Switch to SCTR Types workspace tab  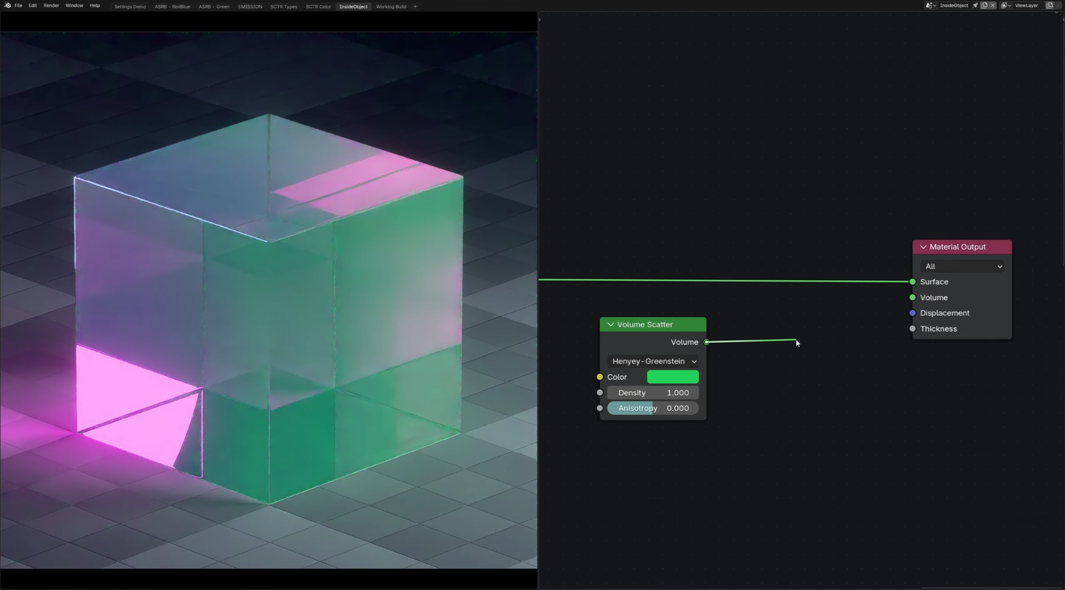pyautogui.click(x=284, y=7)
